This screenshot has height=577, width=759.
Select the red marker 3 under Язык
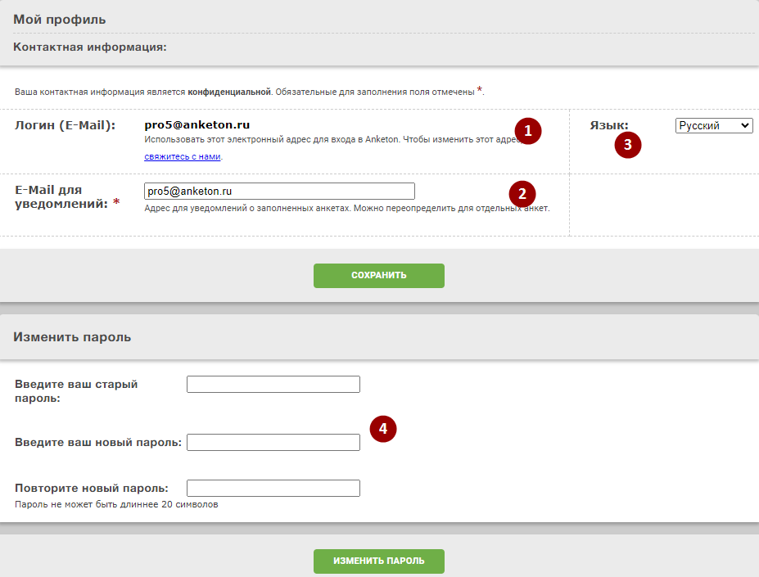pyautogui.click(x=628, y=145)
